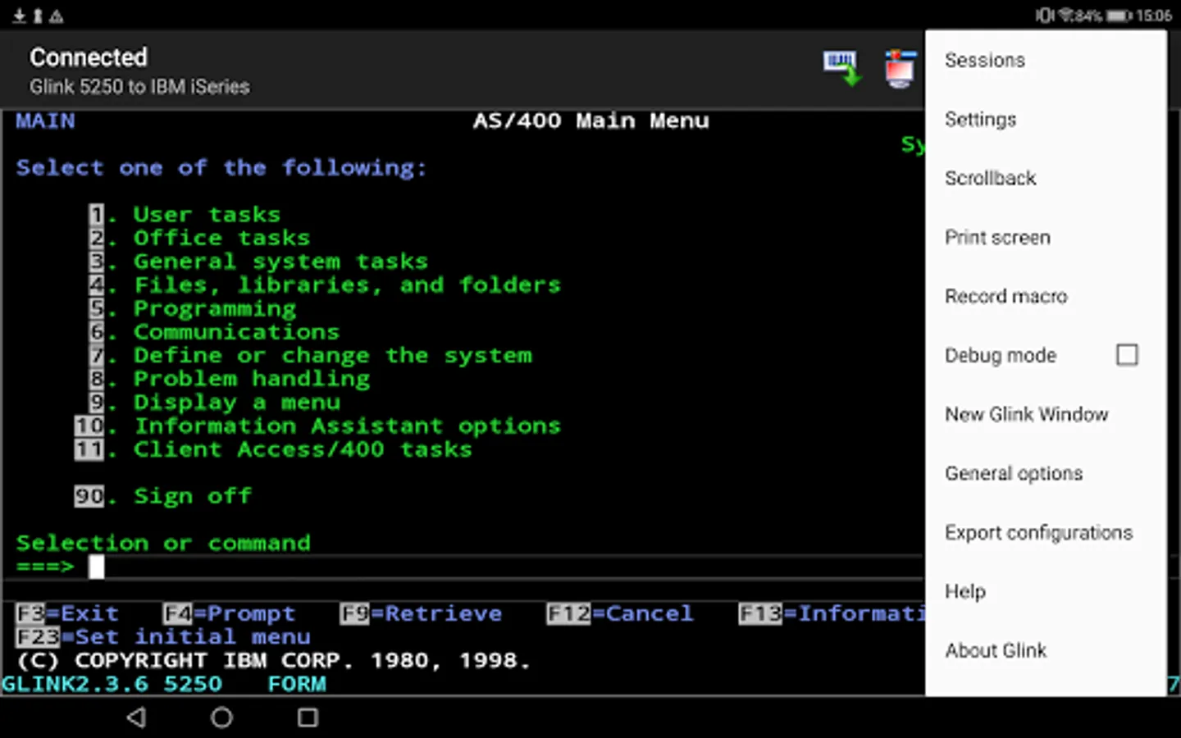Image resolution: width=1181 pixels, height=738 pixels.
Task: Tap the FORM indicator in status line
Action: (297, 685)
